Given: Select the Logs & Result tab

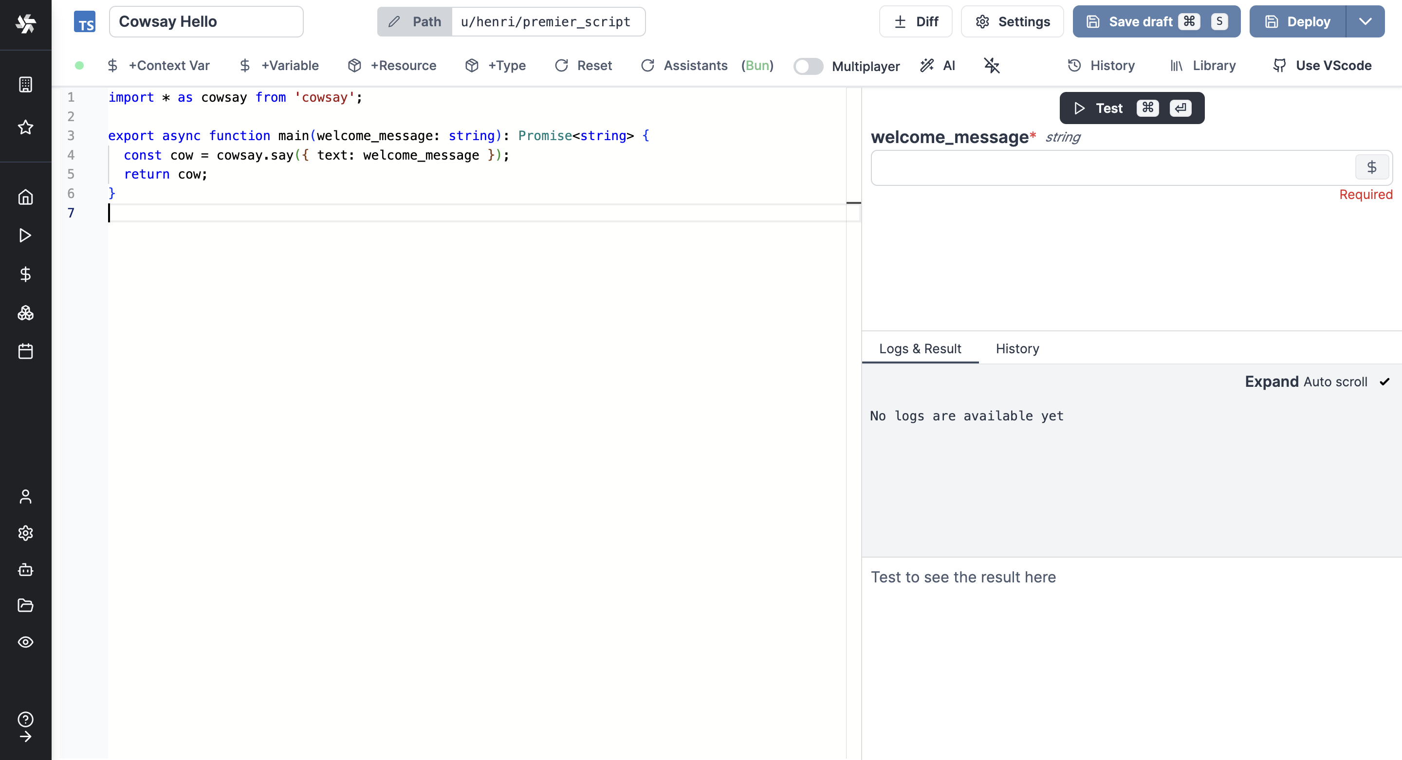Looking at the screenshot, I should (920, 349).
